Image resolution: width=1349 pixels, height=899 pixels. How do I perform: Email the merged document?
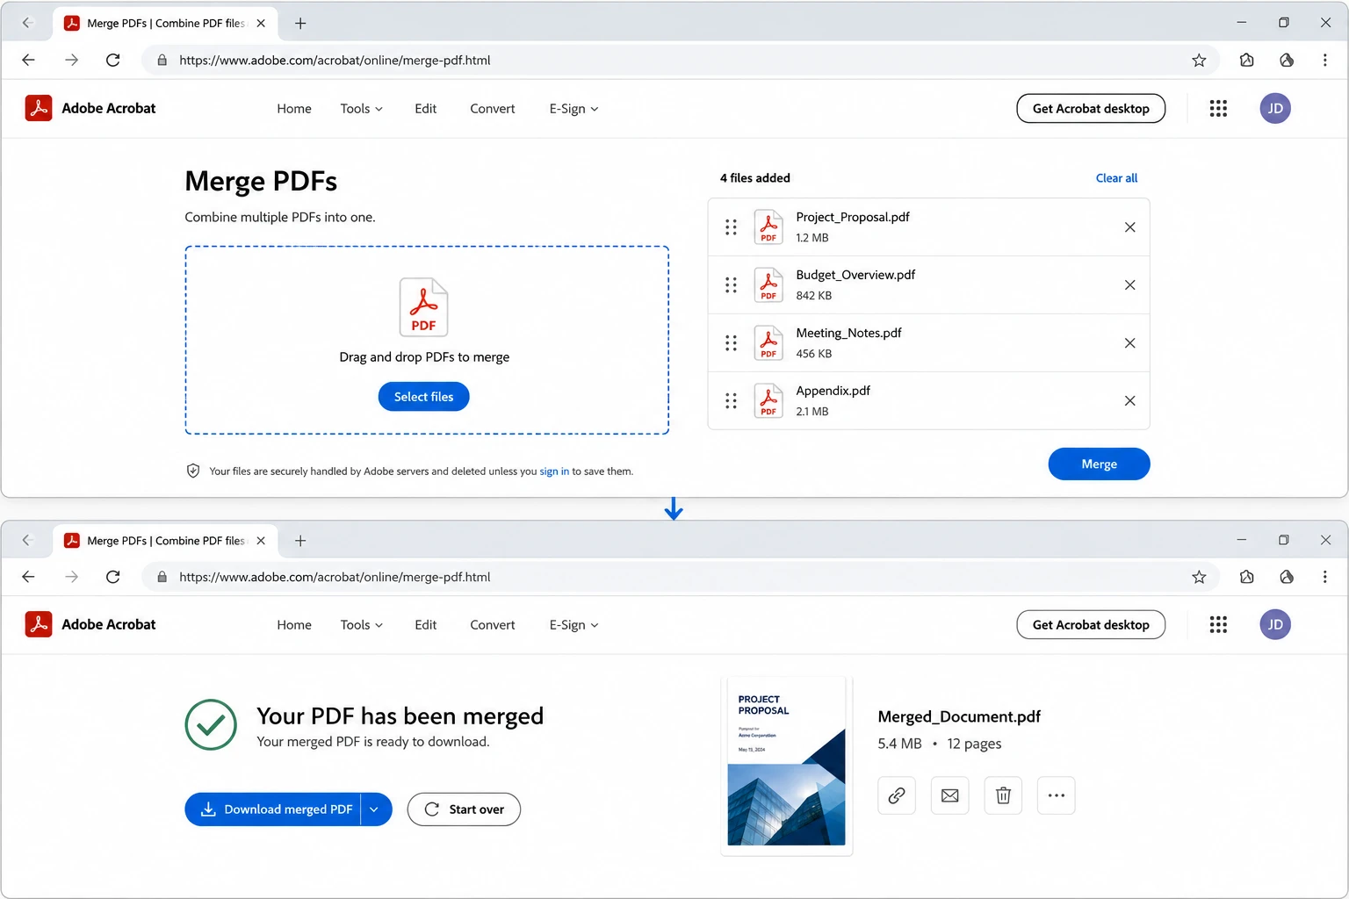[950, 795]
